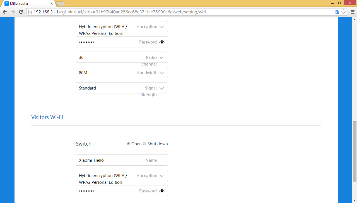The image size is (357, 203).
Task: Open the Visitors Wi-Fi Encryption dropdown
Action: click(x=122, y=176)
